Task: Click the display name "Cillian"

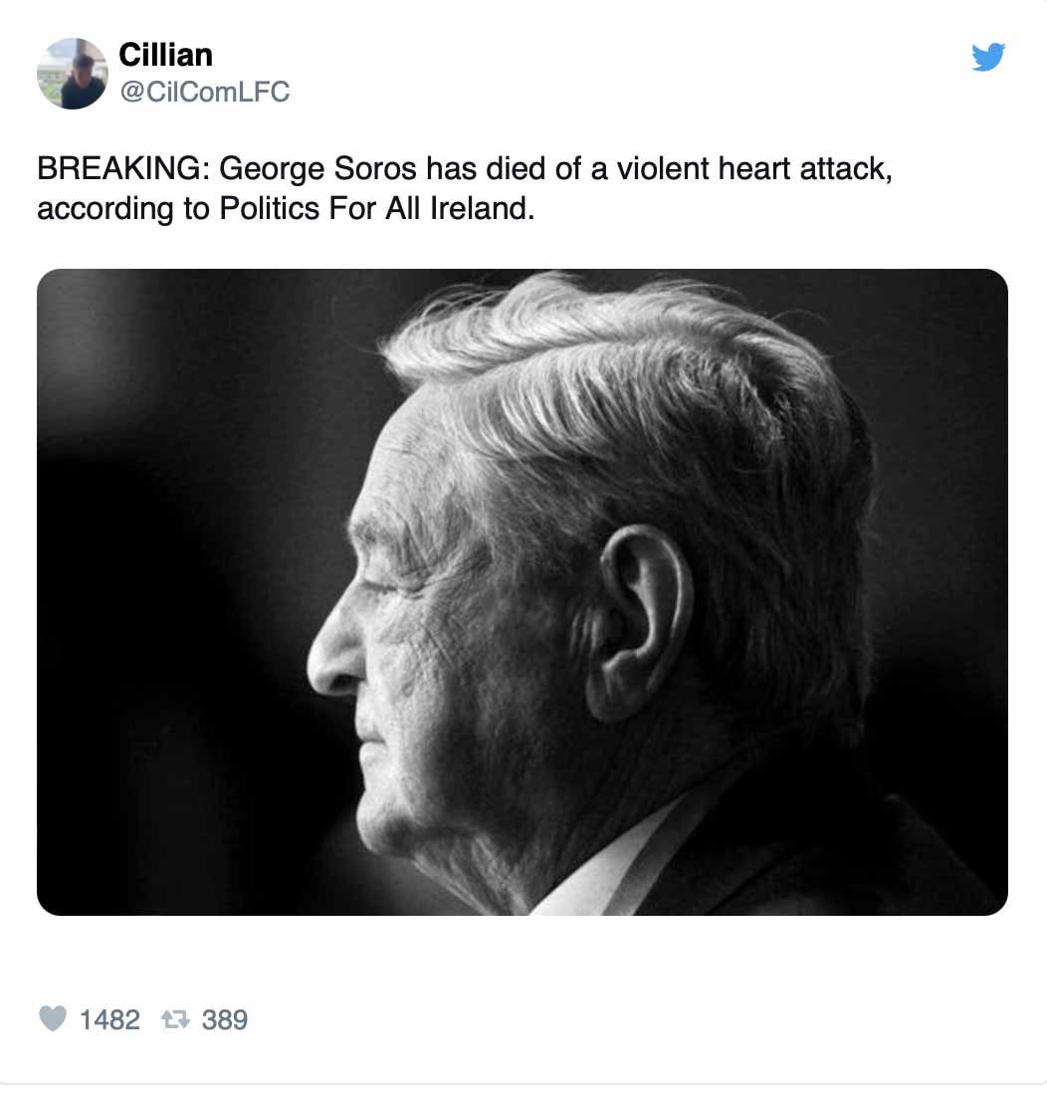Action: point(165,54)
